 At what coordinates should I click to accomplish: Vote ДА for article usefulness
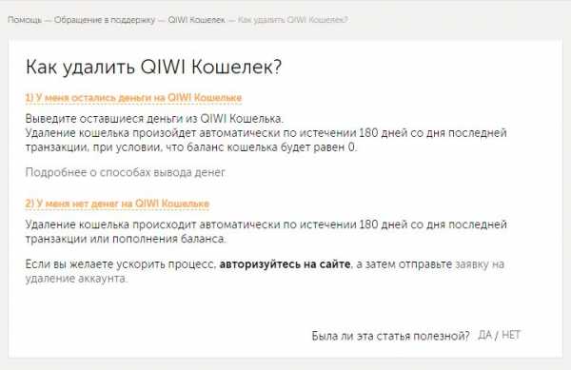[x=484, y=335]
